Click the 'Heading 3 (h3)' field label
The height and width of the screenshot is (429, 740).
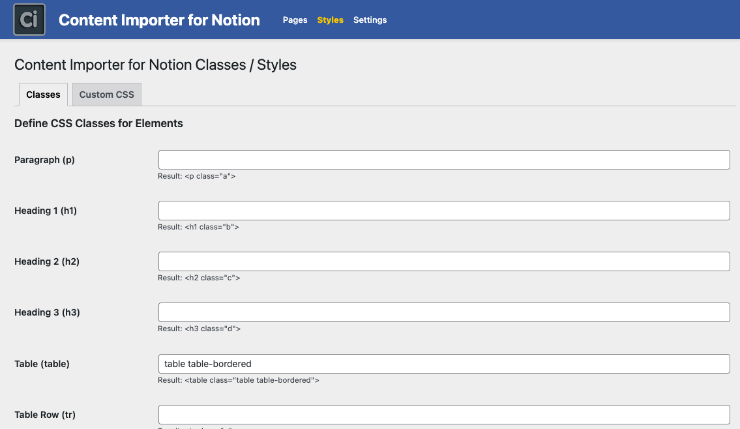pyautogui.click(x=47, y=312)
